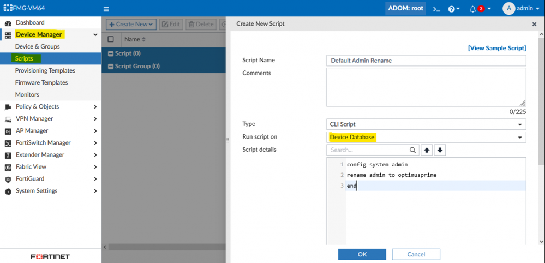Click the up arrow search-previous button
The height and width of the screenshot is (263, 545).
click(x=427, y=150)
